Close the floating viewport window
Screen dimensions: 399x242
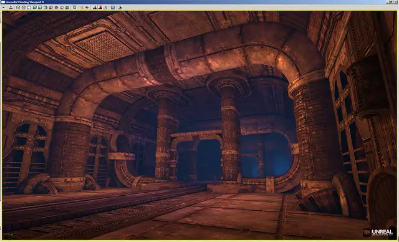pyautogui.click(x=396, y=2)
